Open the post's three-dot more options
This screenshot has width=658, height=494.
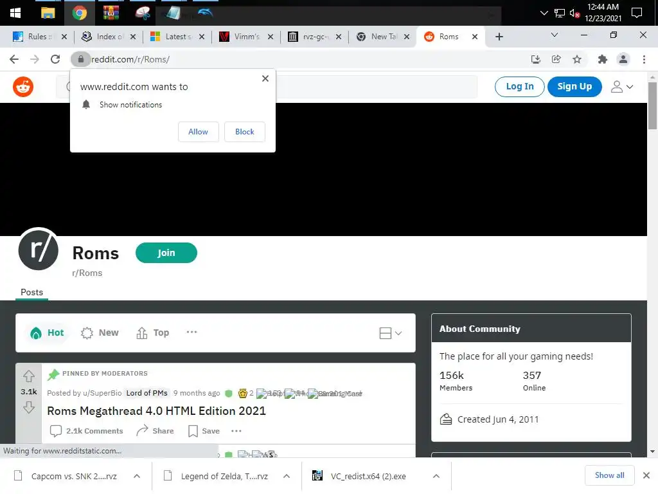pos(236,431)
